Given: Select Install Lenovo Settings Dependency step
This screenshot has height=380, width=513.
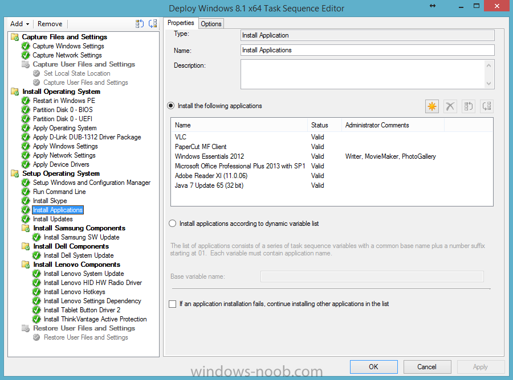Looking at the screenshot, I should (92, 301).
